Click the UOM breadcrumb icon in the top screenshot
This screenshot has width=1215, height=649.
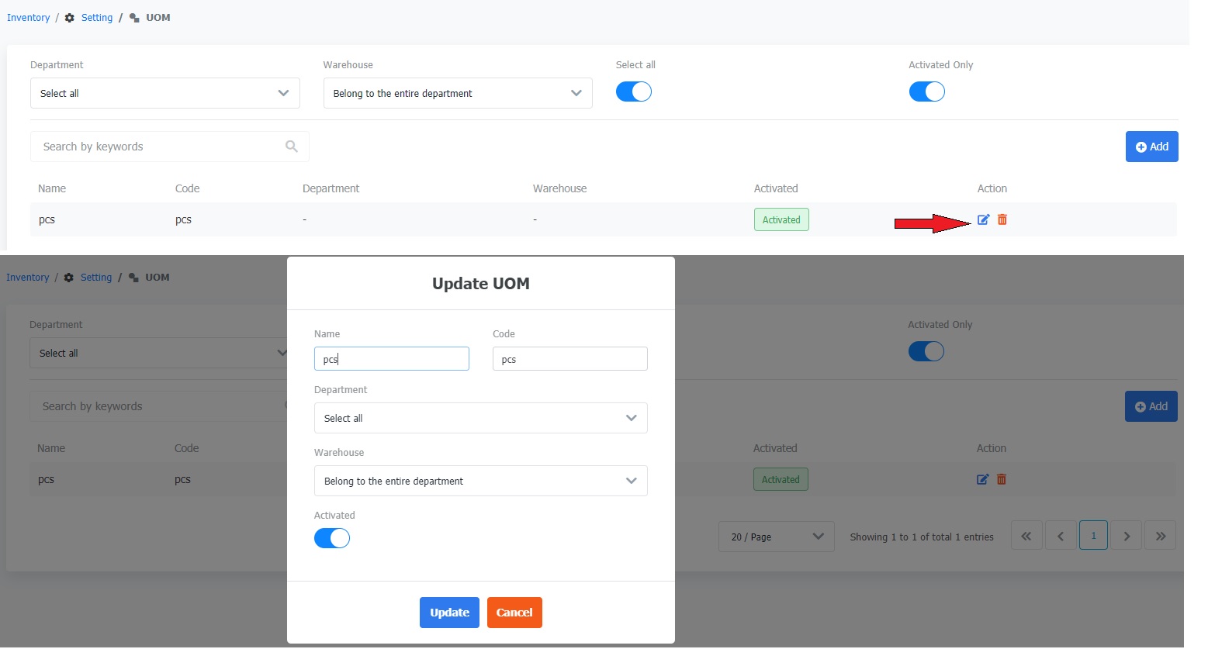coord(134,18)
